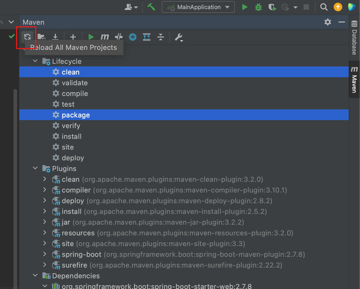Viewport: 360px width, 289px height.
Task: Click the orange IDE update arrow icon
Action: pos(338,7)
